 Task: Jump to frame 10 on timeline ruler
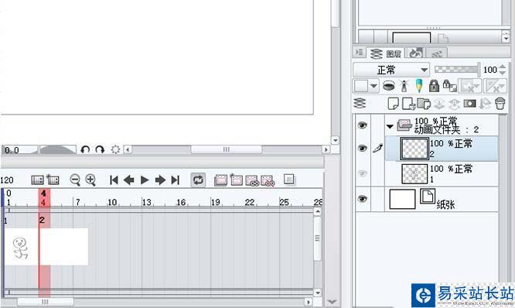pos(112,202)
